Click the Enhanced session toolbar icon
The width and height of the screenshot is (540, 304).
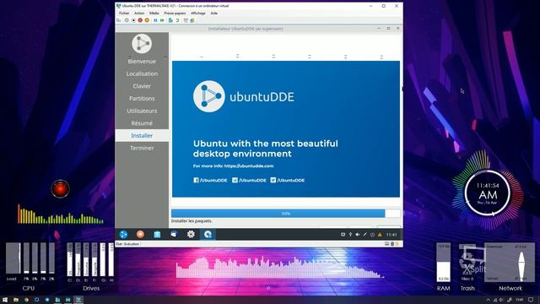pos(186,20)
